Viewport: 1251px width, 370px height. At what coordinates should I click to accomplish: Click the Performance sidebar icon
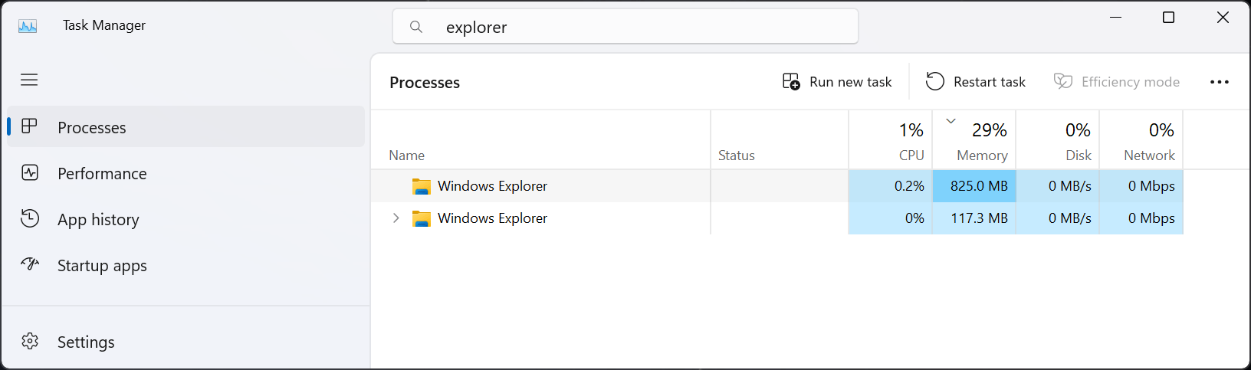tap(30, 172)
